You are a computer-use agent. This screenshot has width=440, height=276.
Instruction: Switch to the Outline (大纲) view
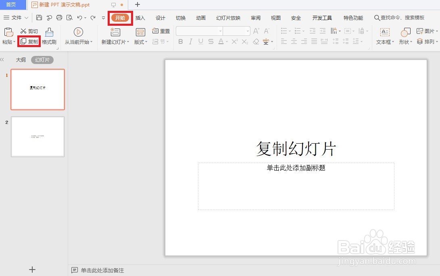tap(21, 60)
